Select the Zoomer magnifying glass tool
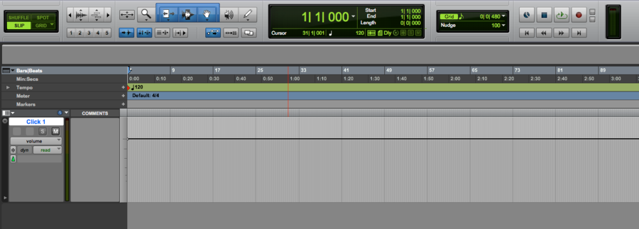Image resolution: width=639 pixels, height=229 pixels. (146, 14)
